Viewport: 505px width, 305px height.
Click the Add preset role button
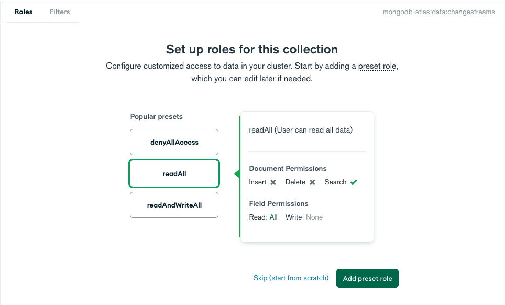coord(367,278)
